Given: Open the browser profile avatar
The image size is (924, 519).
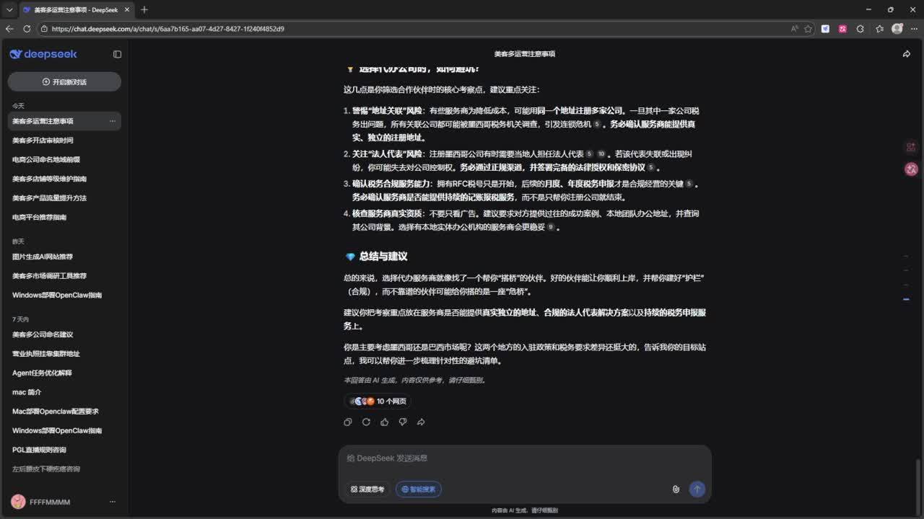Looking at the screenshot, I should tap(897, 29).
